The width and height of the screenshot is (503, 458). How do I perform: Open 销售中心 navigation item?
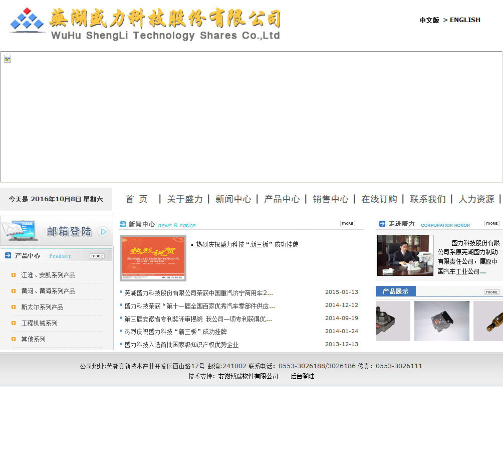pyautogui.click(x=331, y=199)
